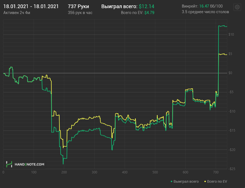
Task: Click the date range 18.01.2021 - 18.01.2021
Action: coord(31,6)
